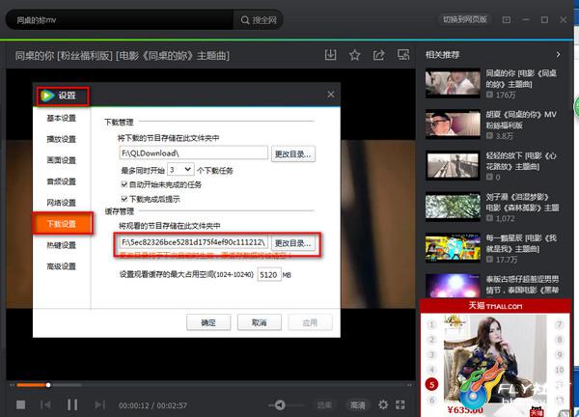The width and height of the screenshot is (579, 417).
Task: Click the video progress slider
Action: [x=211, y=385]
